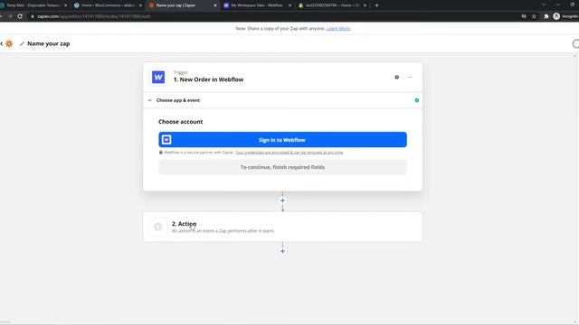Click the eye-slash tracking icon in address bar
The width and height of the screenshot is (579, 325).
(524, 16)
